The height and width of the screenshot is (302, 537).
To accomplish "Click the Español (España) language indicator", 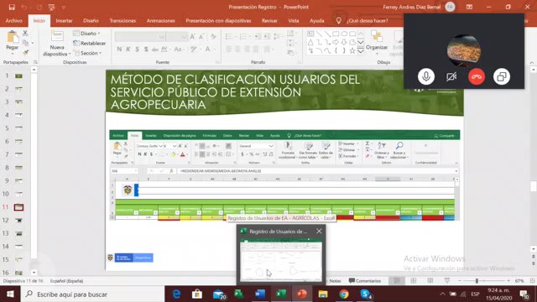I will click(x=66, y=281).
